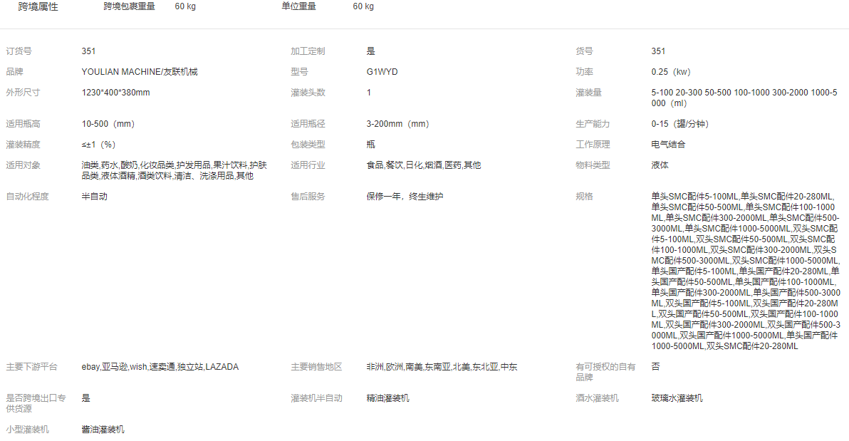Click the 灌装精度 value ≤±1（%）

(x=98, y=145)
